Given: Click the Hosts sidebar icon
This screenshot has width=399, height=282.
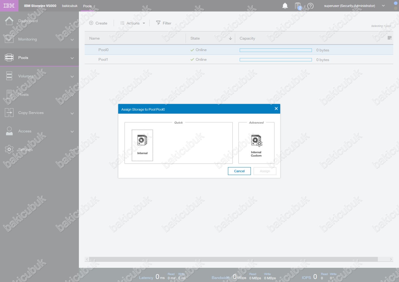Looking at the screenshot, I should tap(9, 95).
